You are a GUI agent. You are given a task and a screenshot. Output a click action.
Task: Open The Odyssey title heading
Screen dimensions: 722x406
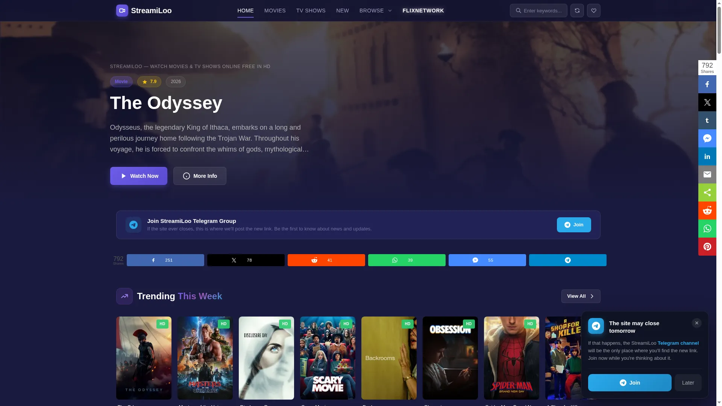(166, 103)
